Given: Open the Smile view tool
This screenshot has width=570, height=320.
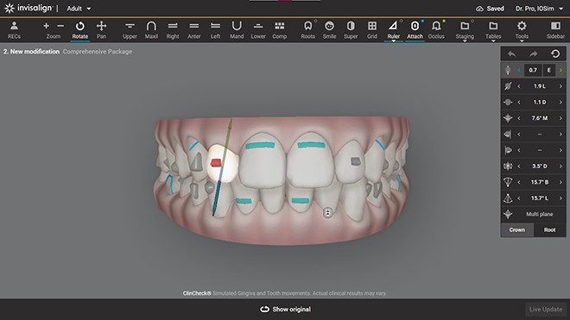Looking at the screenshot, I should (x=329, y=30).
